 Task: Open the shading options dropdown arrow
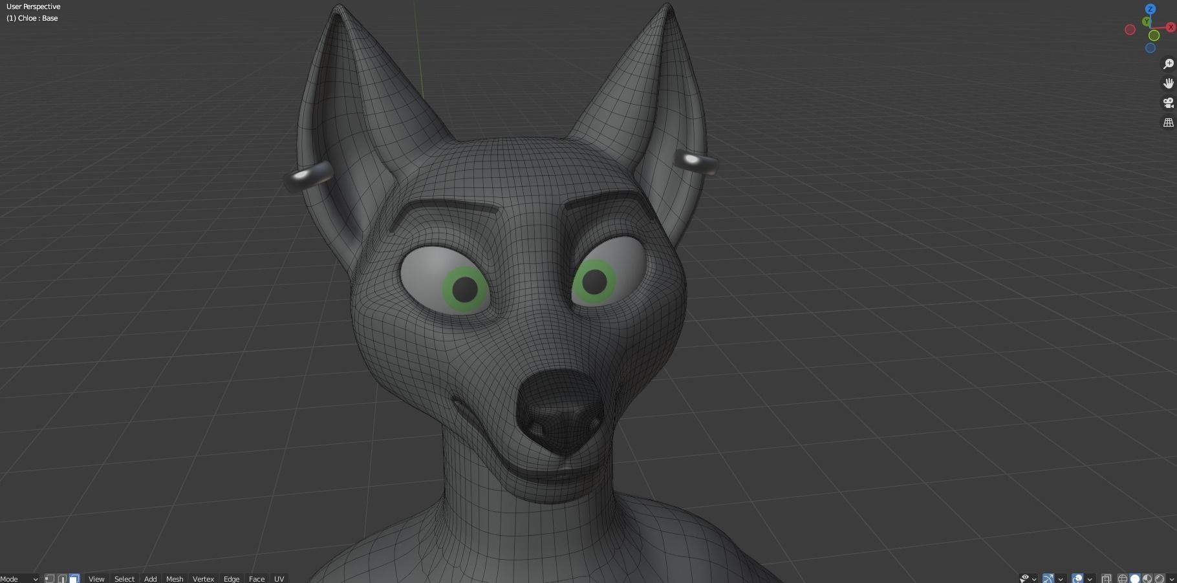(x=1172, y=578)
